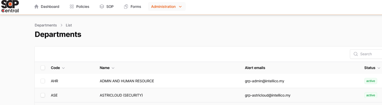Sort by the Status column arrow
The height and width of the screenshot is (105, 382).
point(379,68)
